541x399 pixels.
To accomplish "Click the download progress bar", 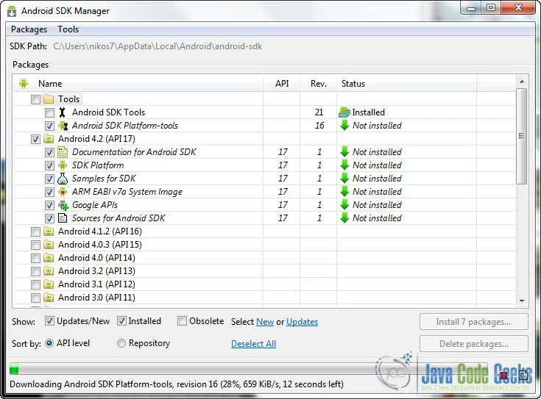I will point(249,370).
